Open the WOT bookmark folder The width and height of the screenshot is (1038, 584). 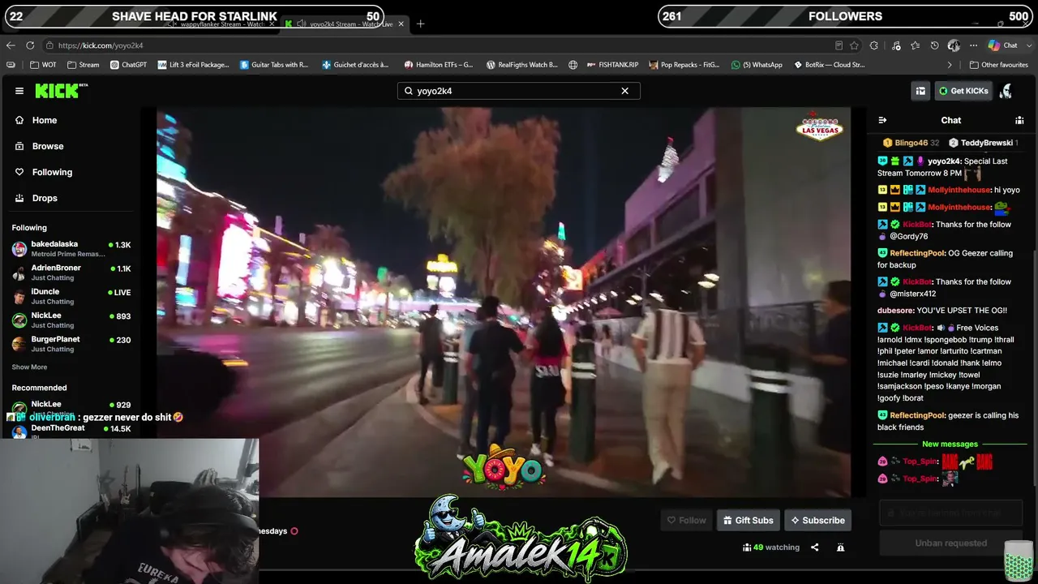[43, 65]
